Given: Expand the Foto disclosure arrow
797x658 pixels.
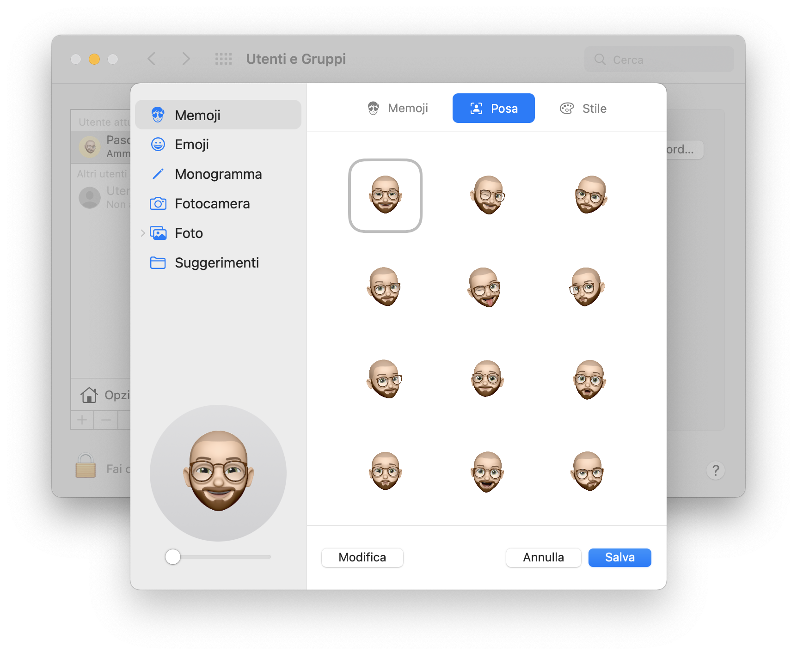Looking at the screenshot, I should 142,233.
